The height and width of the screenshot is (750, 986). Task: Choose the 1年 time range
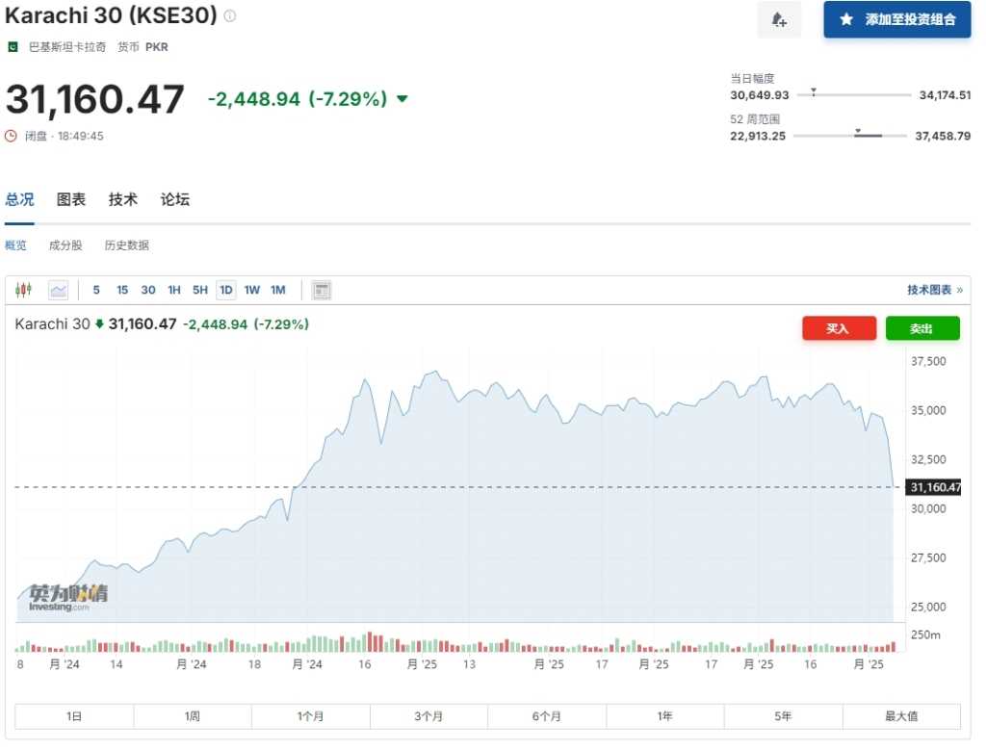pos(665,716)
